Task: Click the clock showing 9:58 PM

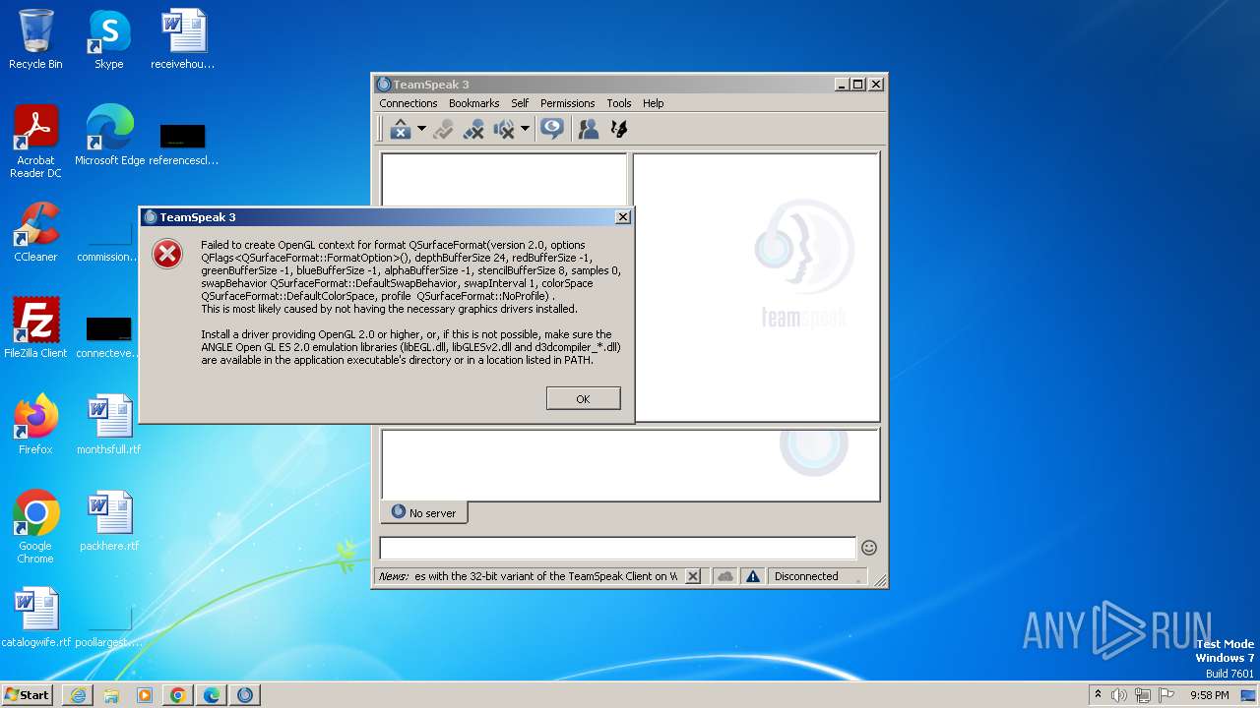Action: click(1209, 695)
